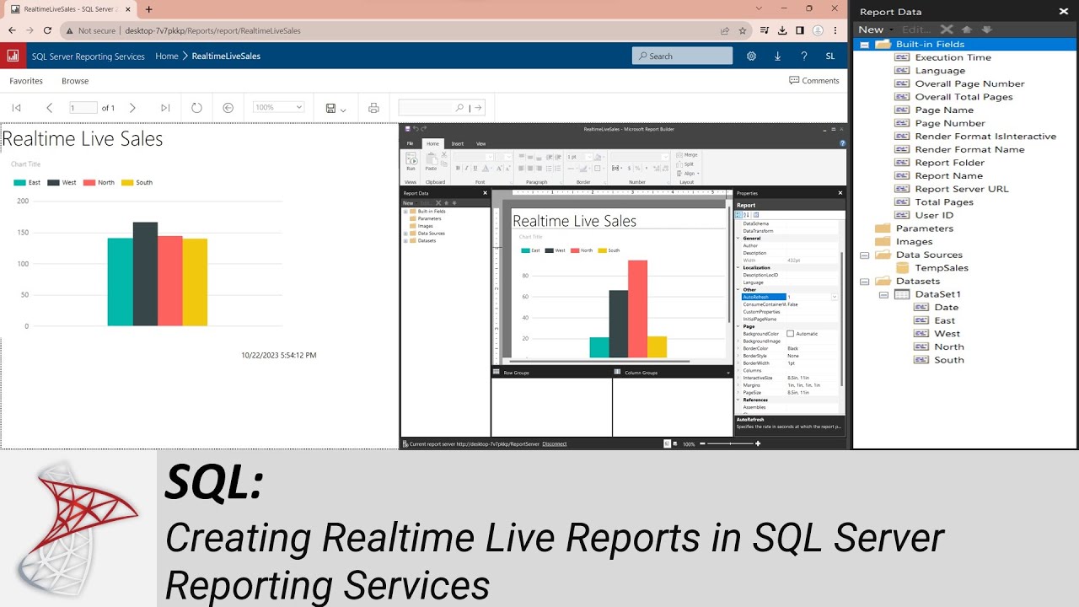1079x607 pixels.
Task: Click the browser address bar URL
Action: [x=212, y=30]
